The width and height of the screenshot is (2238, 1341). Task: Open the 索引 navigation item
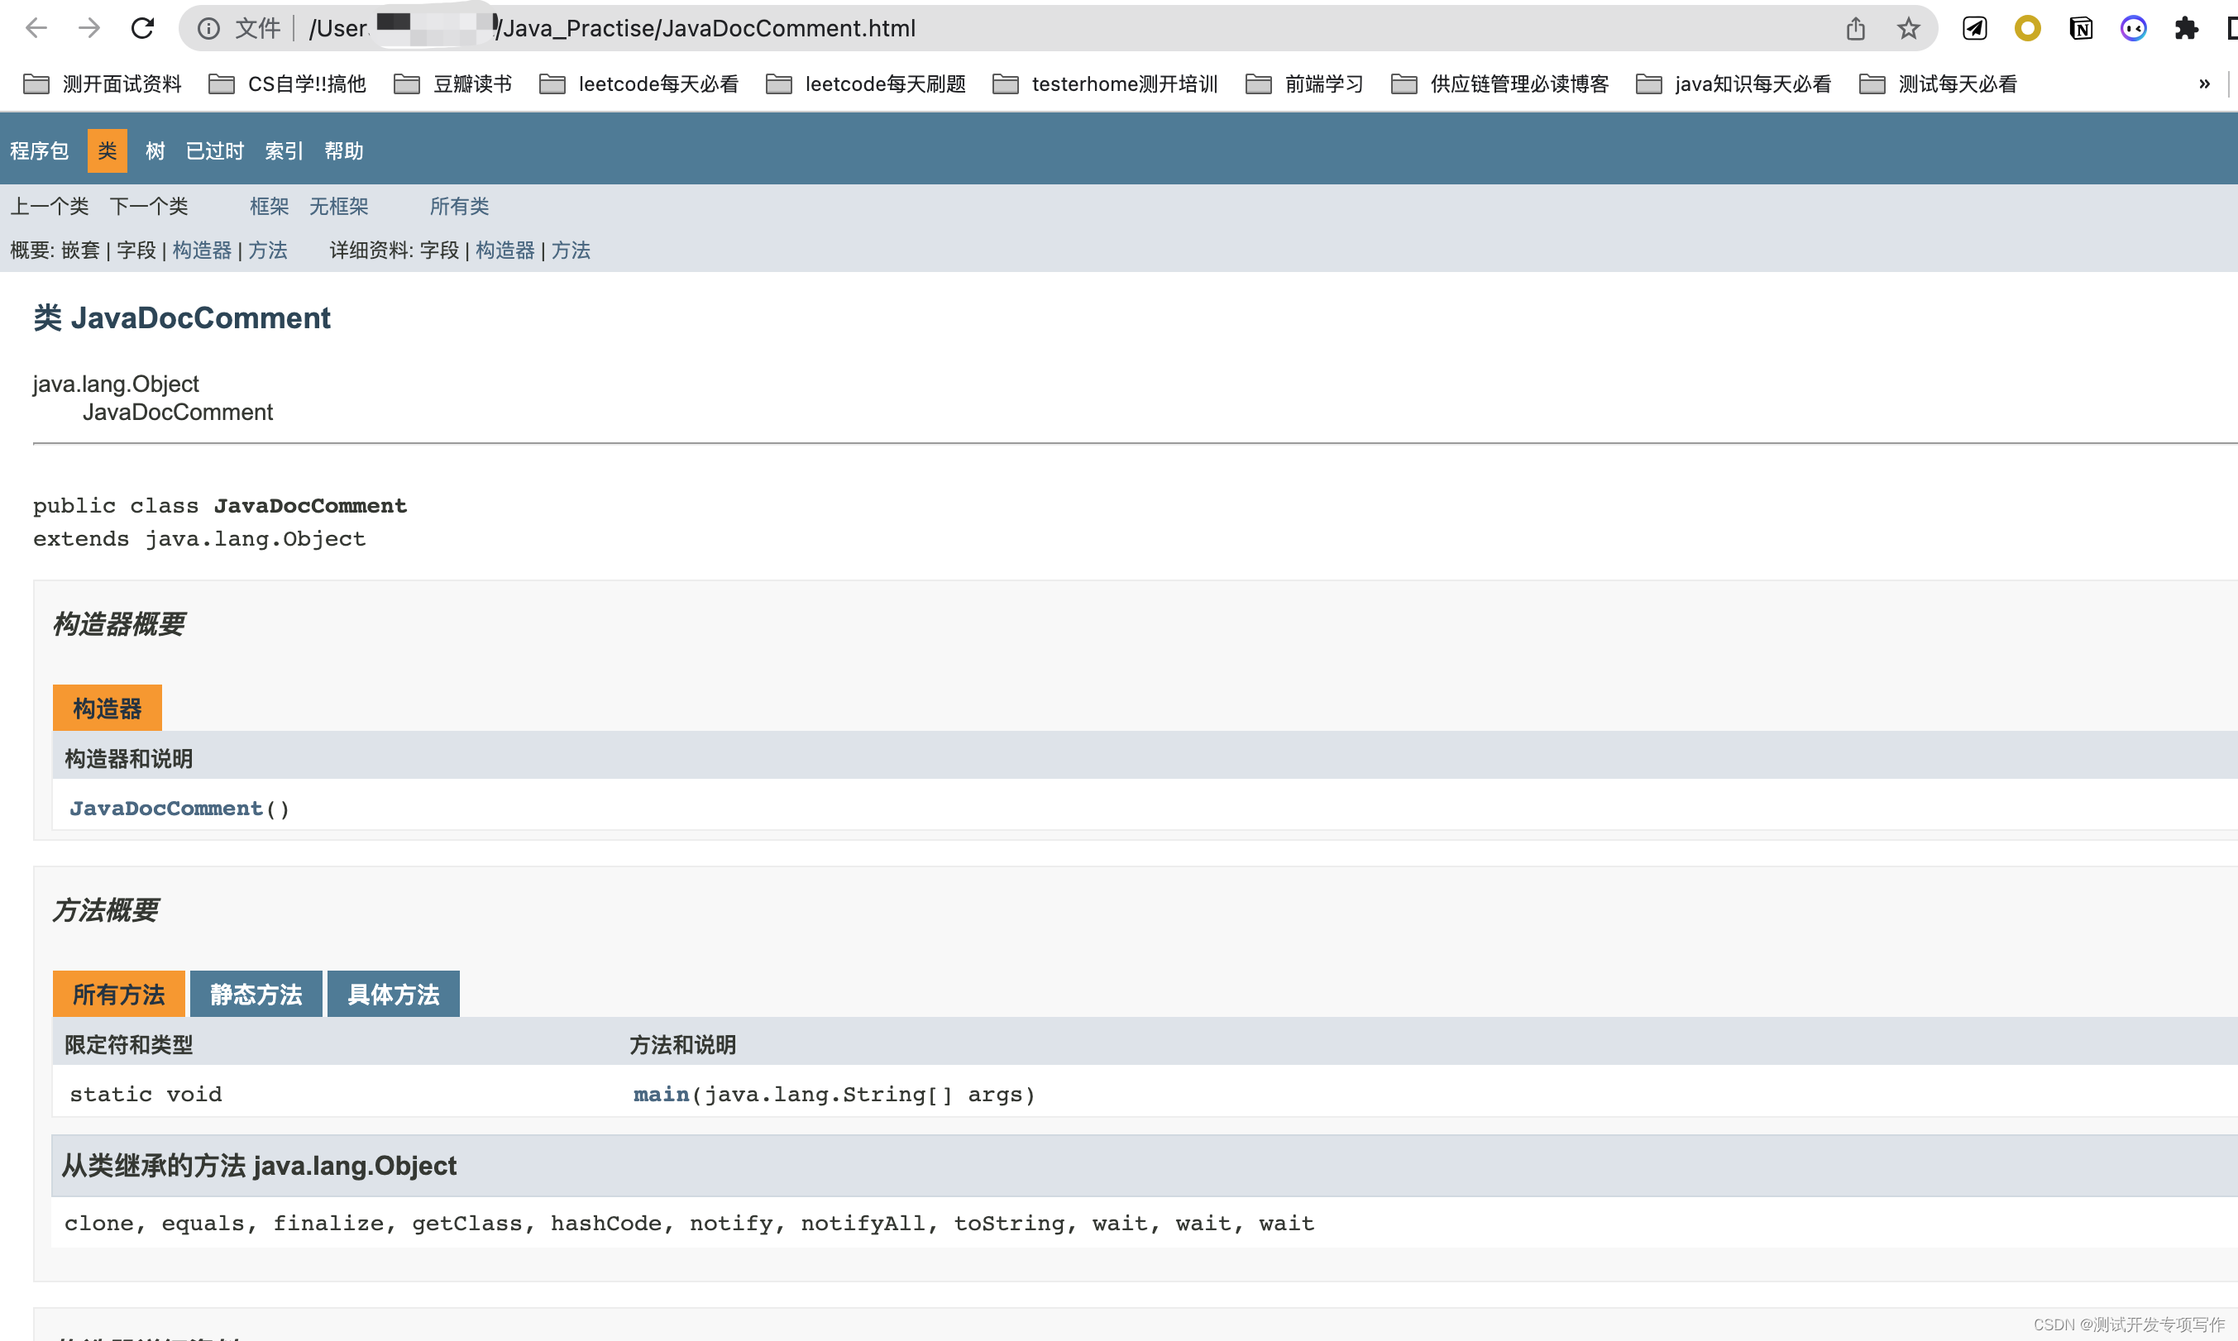click(x=283, y=151)
